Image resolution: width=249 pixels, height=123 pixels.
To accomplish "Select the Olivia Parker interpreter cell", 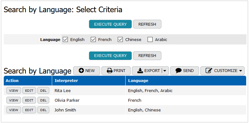I will coord(89,100).
